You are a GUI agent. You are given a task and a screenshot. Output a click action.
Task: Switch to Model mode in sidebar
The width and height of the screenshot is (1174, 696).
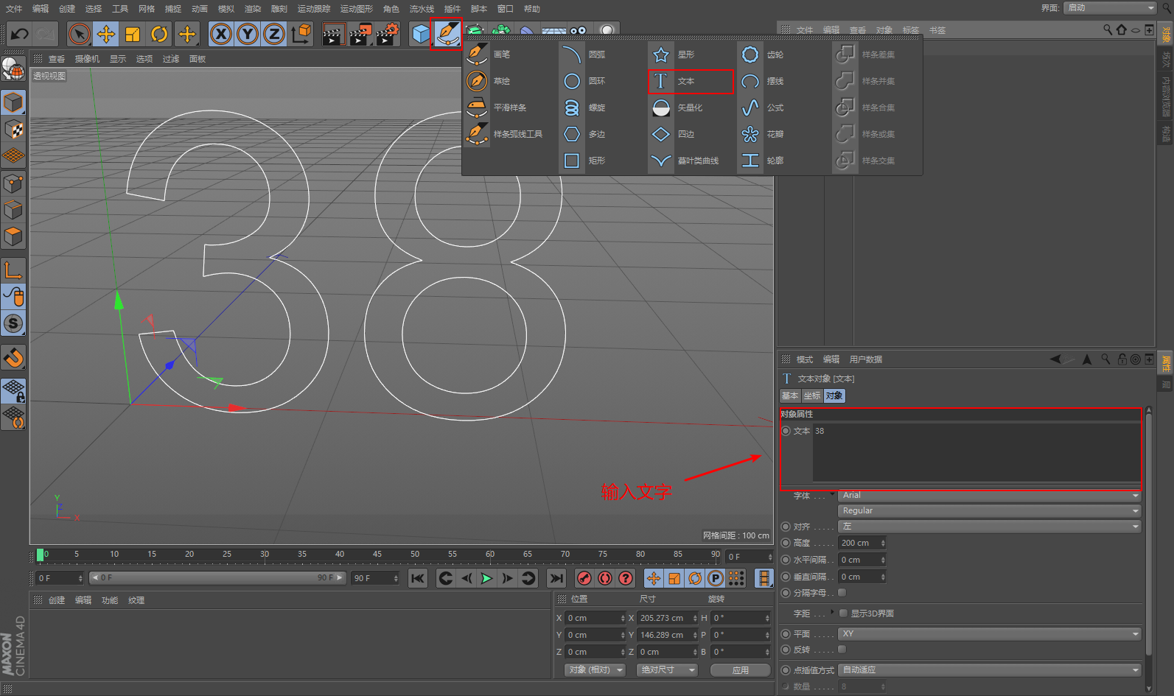13,102
